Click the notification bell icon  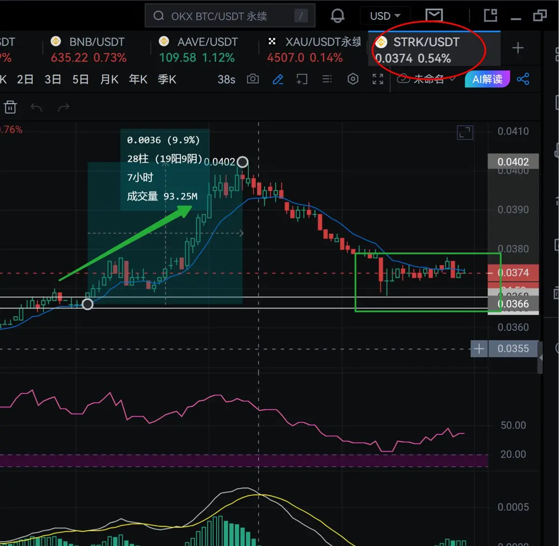click(337, 16)
